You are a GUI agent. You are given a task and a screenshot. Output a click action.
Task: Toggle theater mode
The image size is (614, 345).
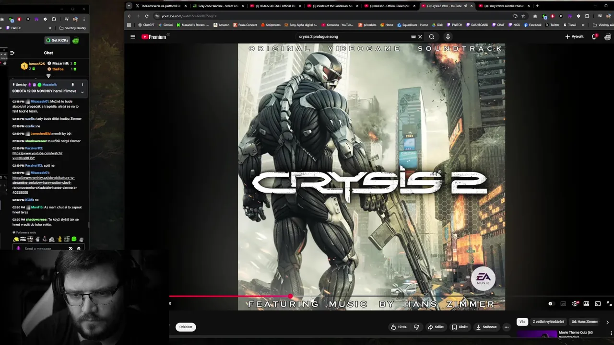tap(586, 303)
